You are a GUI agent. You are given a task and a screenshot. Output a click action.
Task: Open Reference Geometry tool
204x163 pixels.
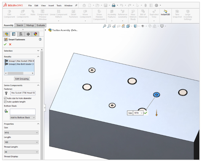tap(122, 14)
